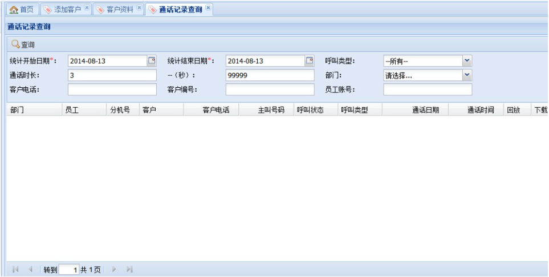Image resolution: width=549 pixels, height=277 pixels.
Task: Select the 通话记录查询 tab
Action: point(179,10)
